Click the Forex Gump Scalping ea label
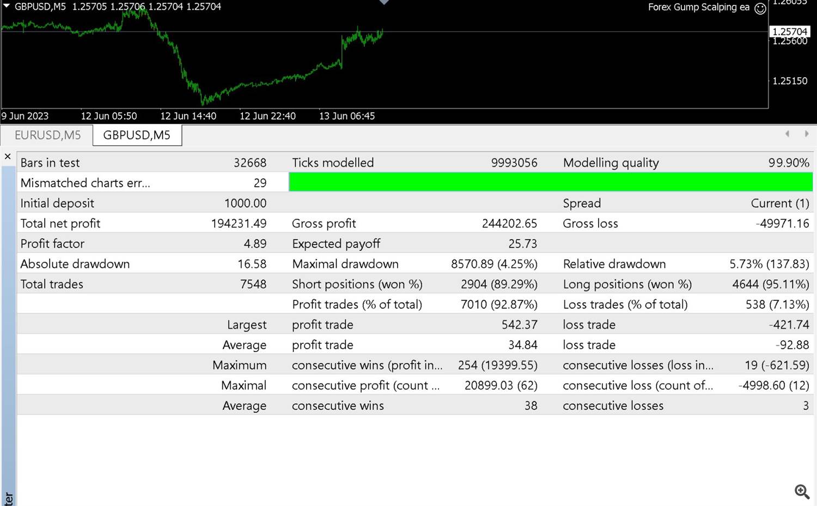This screenshot has height=506, width=817. tap(698, 7)
